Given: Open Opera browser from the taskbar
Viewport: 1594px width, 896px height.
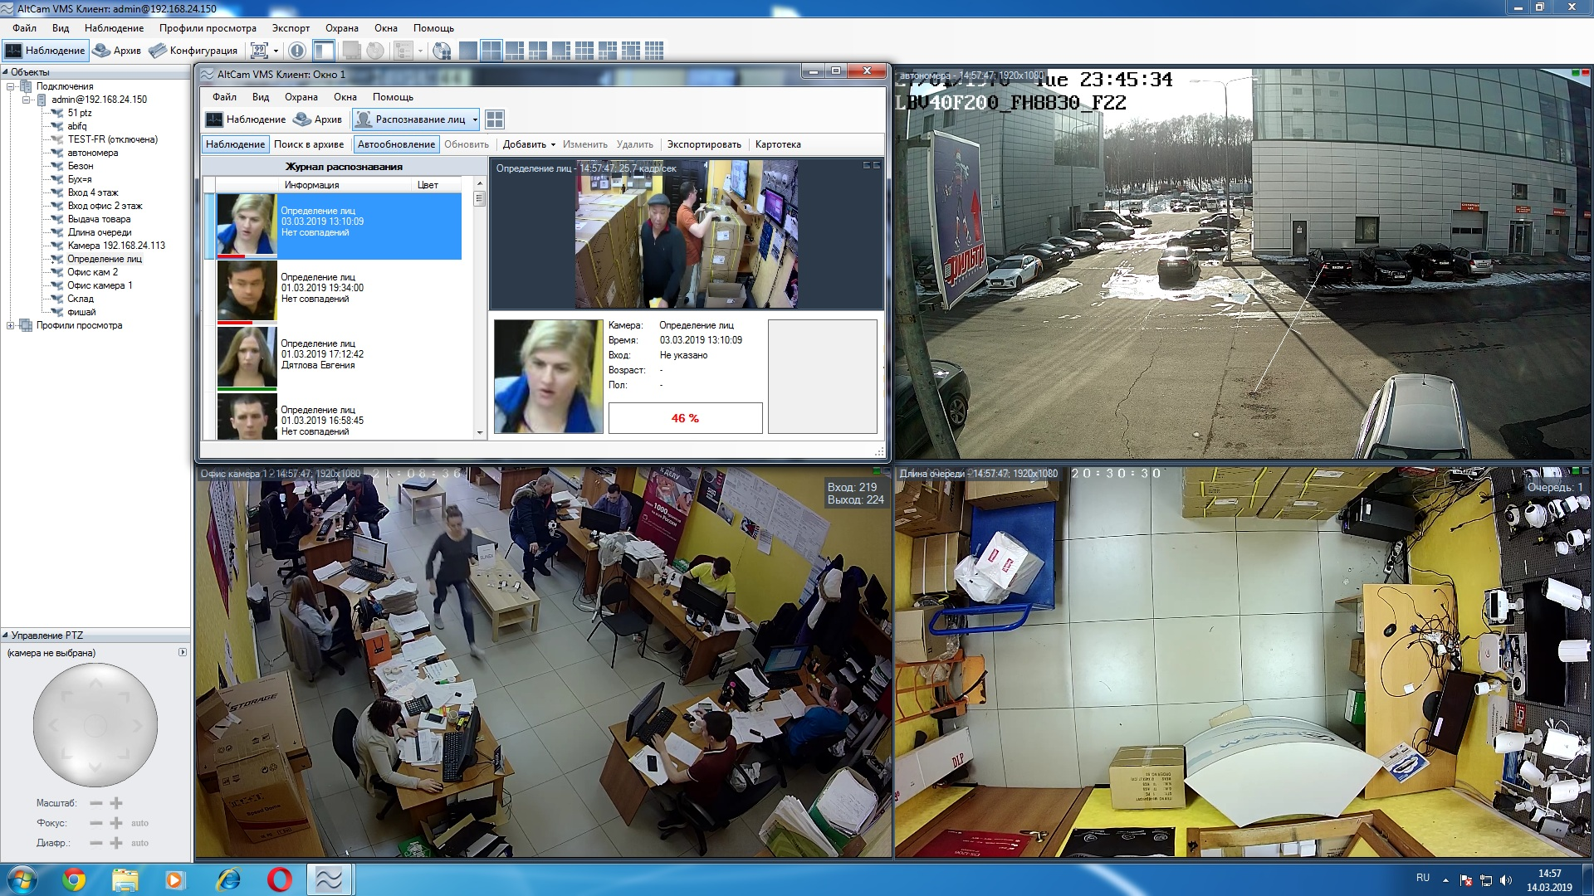Looking at the screenshot, I should pyautogui.click(x=280, y=879).
